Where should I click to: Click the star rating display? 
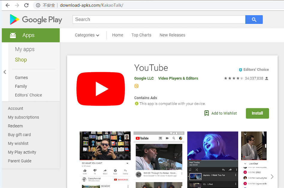click(x=234, y=78)
